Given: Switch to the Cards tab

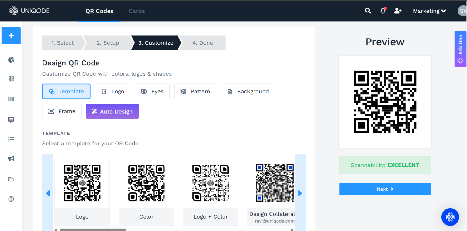Looking at the screenshot, I should point(137,11).
